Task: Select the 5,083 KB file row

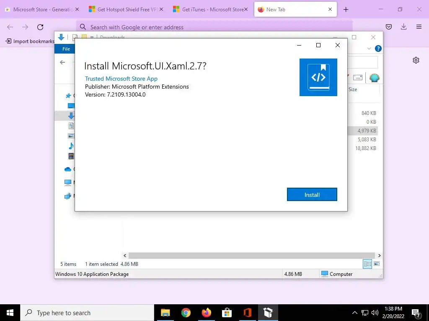Action: coord(363,140)
